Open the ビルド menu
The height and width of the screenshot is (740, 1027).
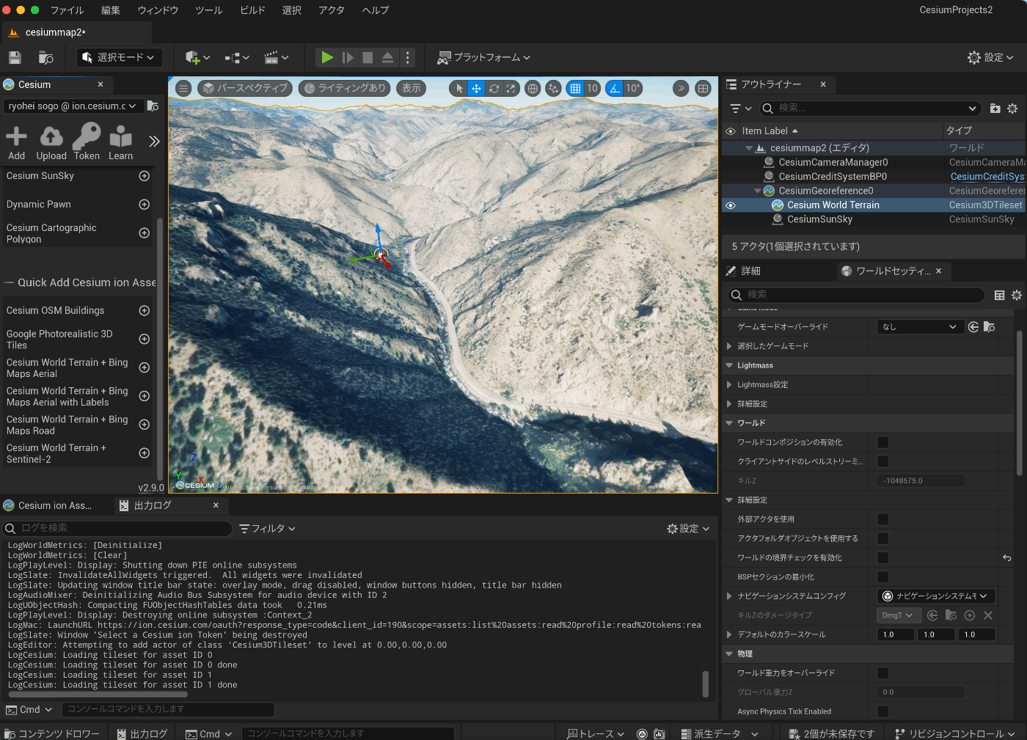click(x=252, y=10)
